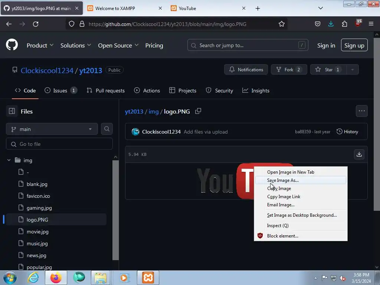Bookmark page using the star icon
This screenshot has width=380, height=285.
(x=281, y=24)
